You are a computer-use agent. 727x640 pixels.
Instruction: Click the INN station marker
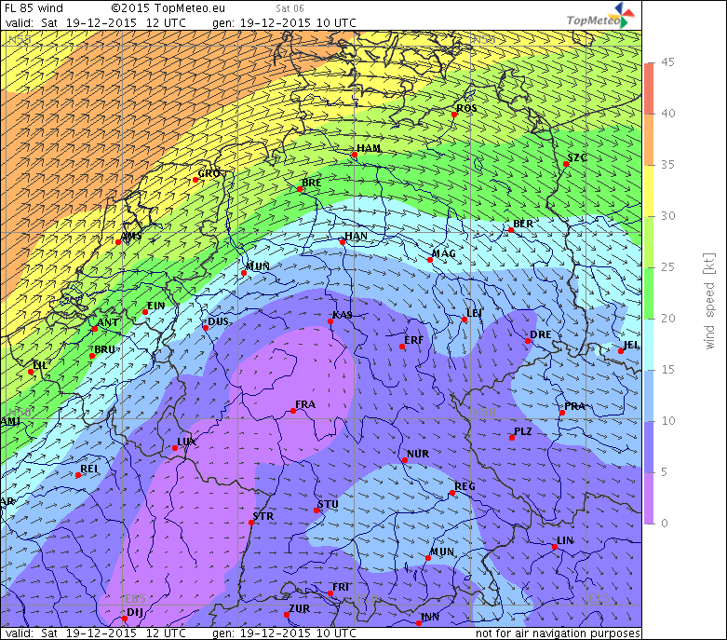pyautogui.click(x=419, y=622)
